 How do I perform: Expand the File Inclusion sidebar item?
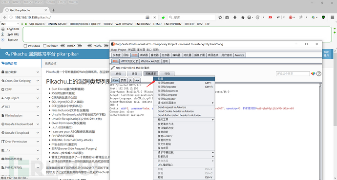click(x=21, y=115)
